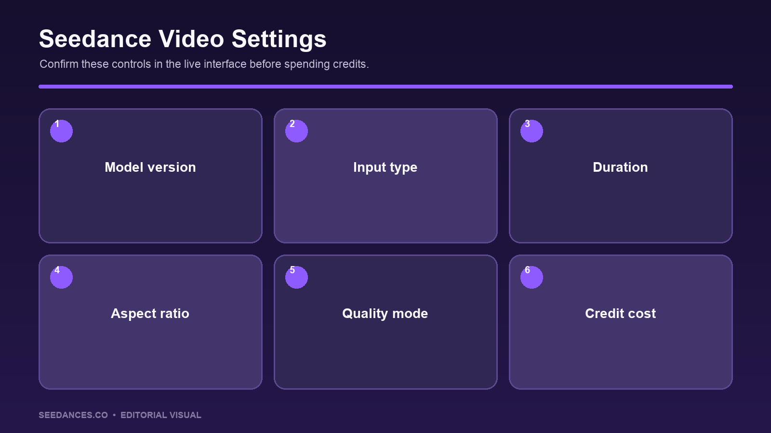This screenshot has height=433, width=771.
Task: Select the "Model version" label
Action: point(150,167)
